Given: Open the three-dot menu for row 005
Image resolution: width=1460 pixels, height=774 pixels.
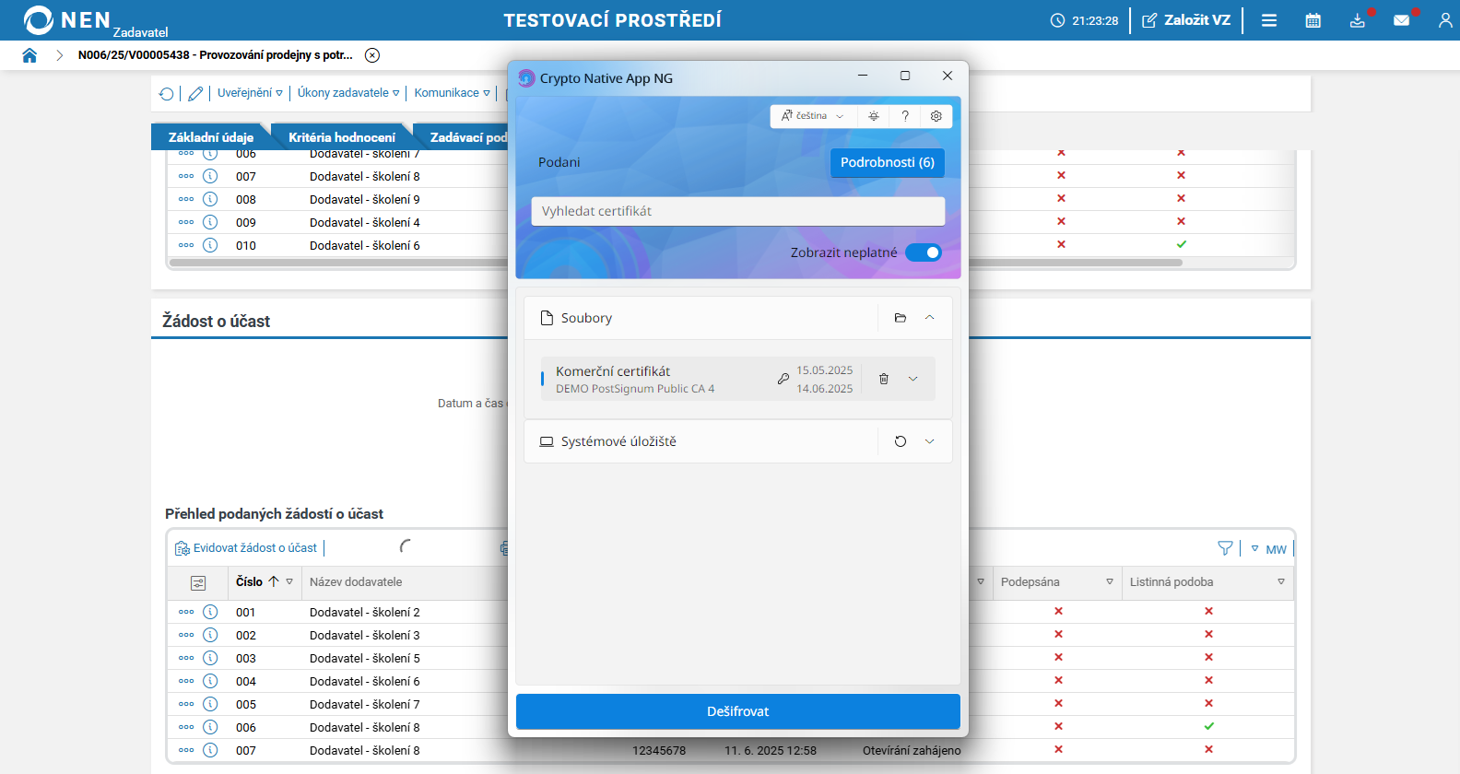Looking at the screenshot, I should 186,704.
